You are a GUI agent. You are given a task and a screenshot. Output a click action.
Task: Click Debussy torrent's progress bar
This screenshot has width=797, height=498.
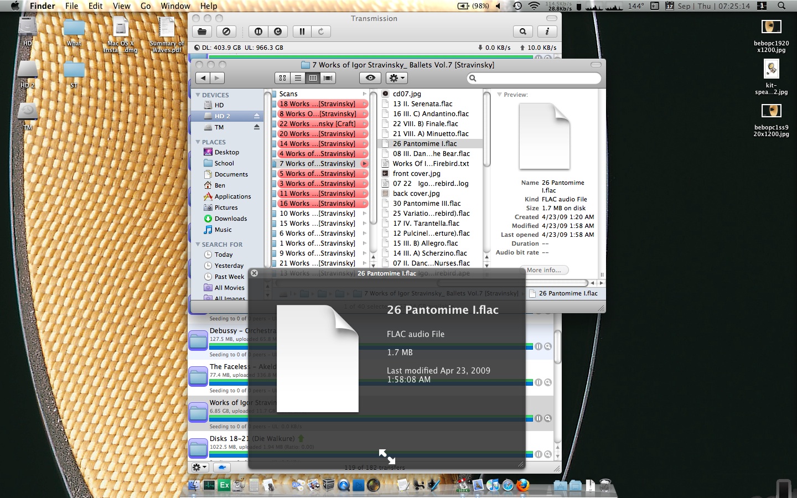[x=371, y=346]
